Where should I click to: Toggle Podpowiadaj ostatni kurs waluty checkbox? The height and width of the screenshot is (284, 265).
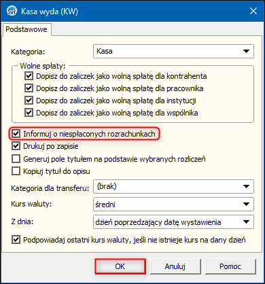tap(16, 240)
